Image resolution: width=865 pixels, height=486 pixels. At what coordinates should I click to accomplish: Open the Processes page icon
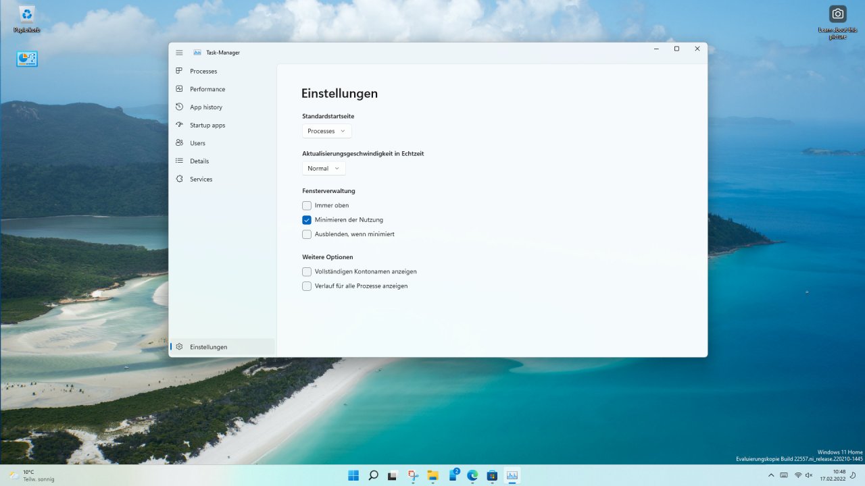(179, 71)
